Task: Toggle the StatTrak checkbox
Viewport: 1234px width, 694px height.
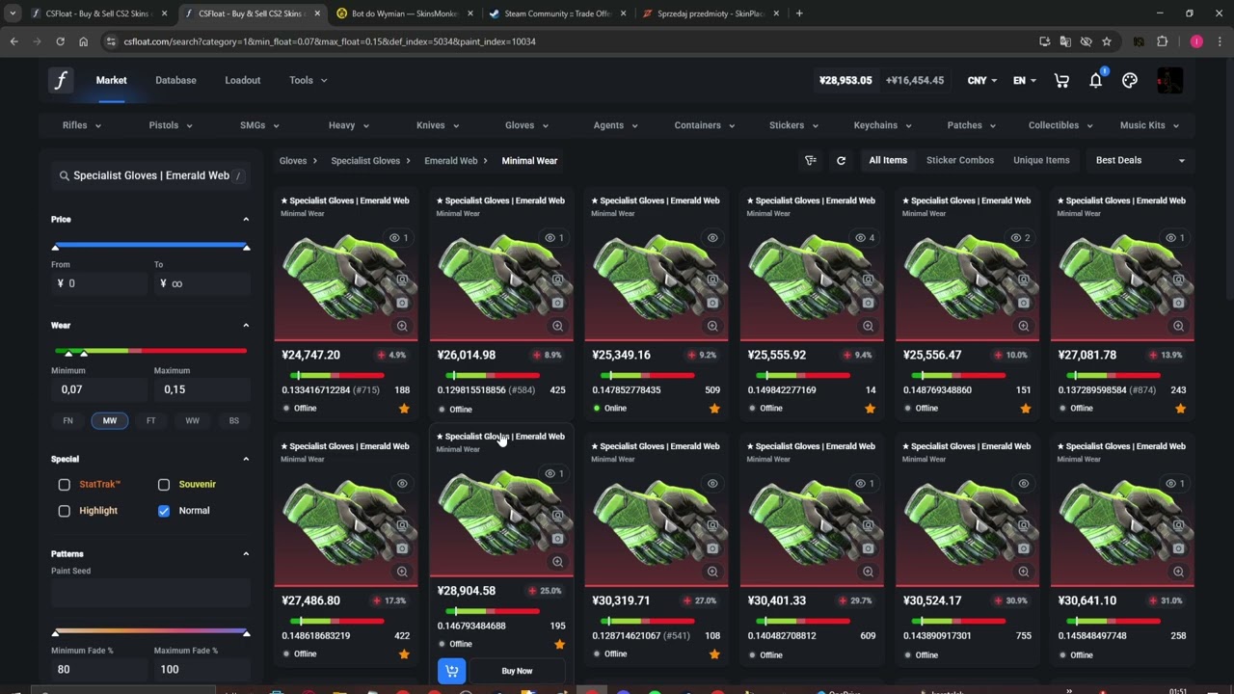Action: [x=65, y=485]
